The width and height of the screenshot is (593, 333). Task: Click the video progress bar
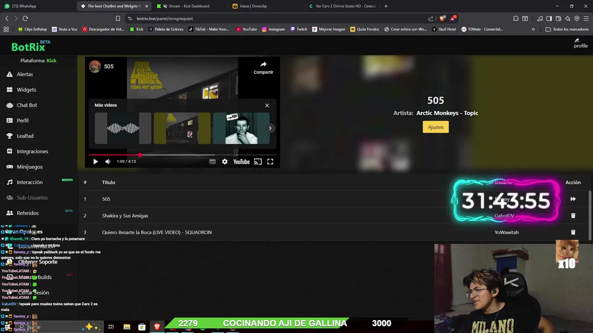[x=183, y=155]
